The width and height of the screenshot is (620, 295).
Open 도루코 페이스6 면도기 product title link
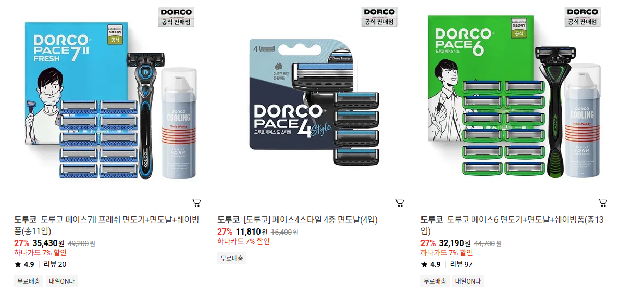[x=513, y=225]
